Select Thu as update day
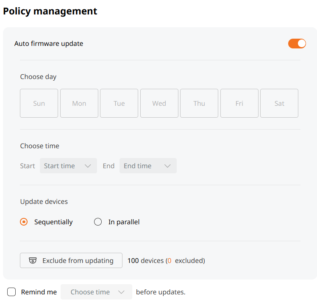This screenshot has height=305, width=317. (x=199, y=103)
